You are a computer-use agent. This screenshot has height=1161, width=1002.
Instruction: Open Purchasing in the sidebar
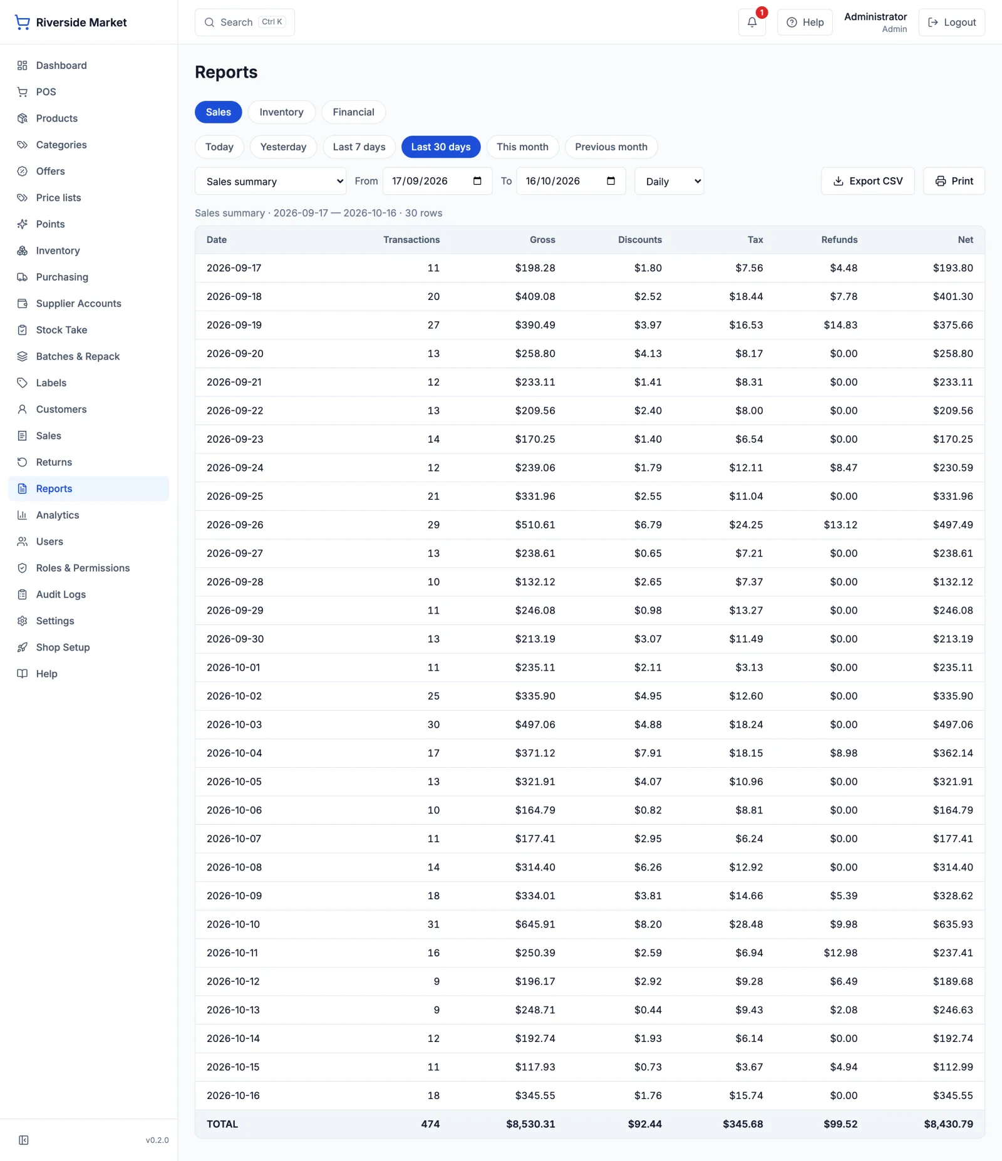[x=89, y=277]
